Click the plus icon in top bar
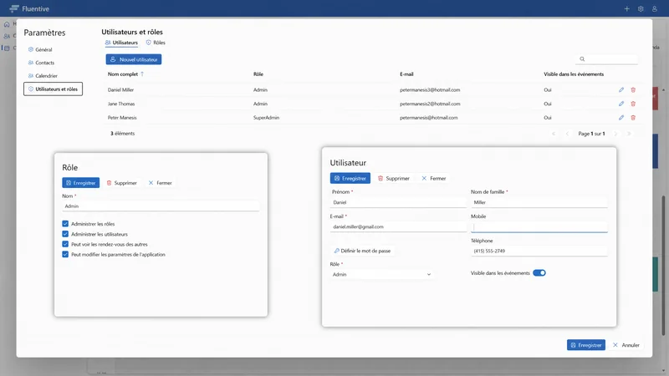 [x=626, y=8]
